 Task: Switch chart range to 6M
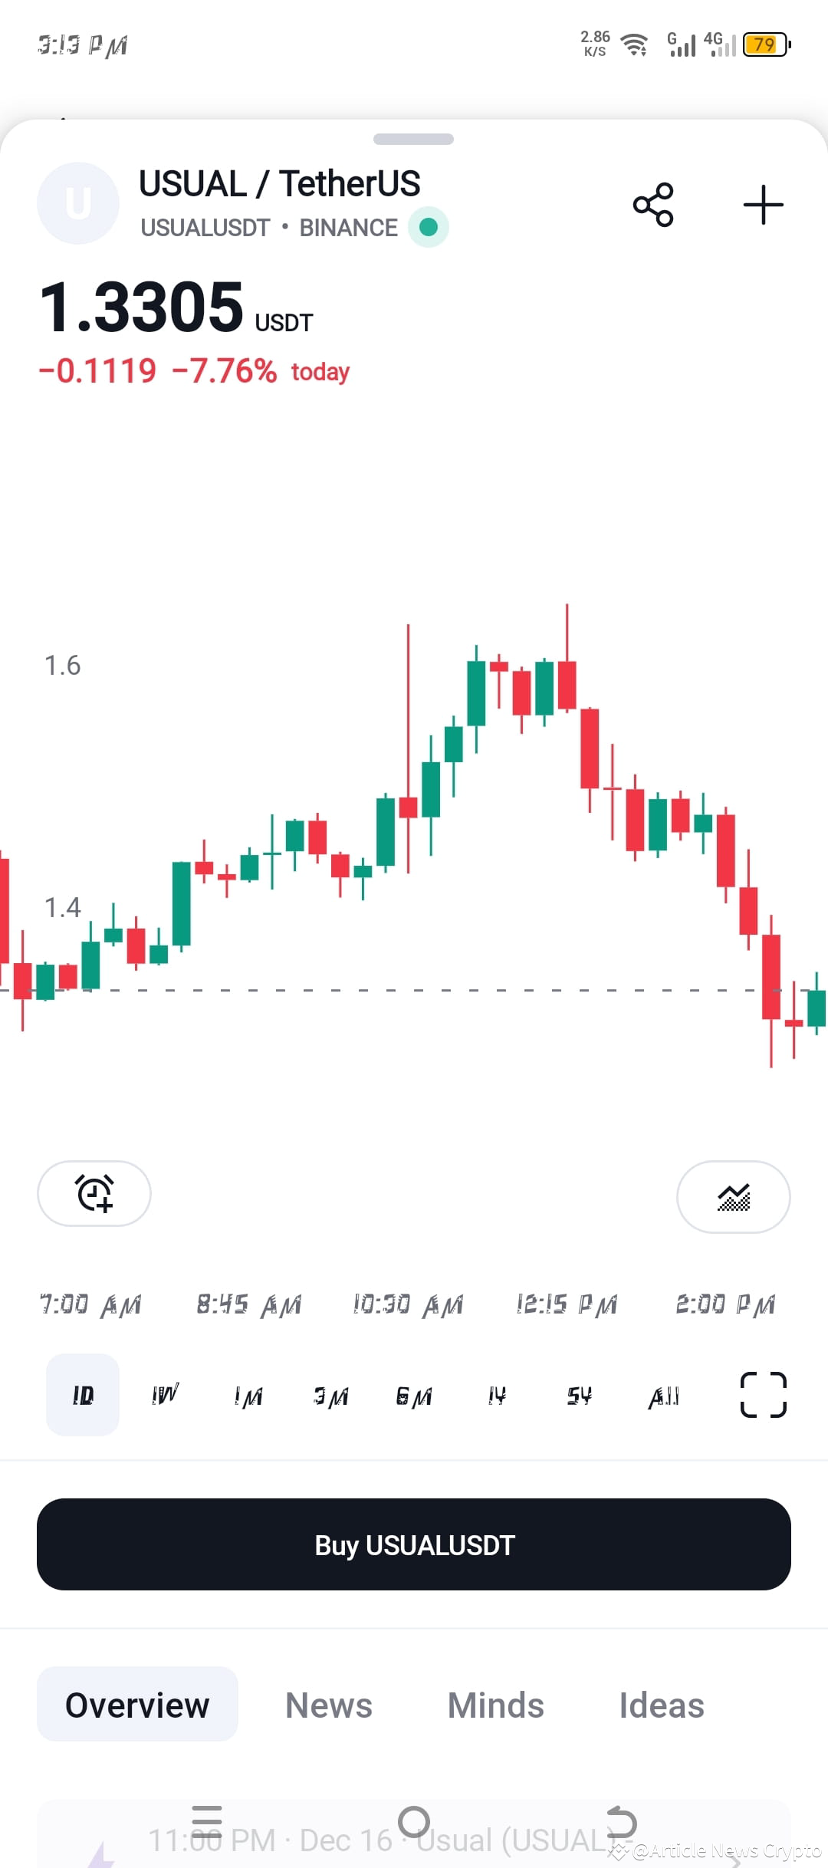click(x=414, y=1395)
